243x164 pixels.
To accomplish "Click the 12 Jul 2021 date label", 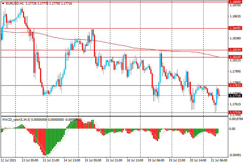I will 8,160.
